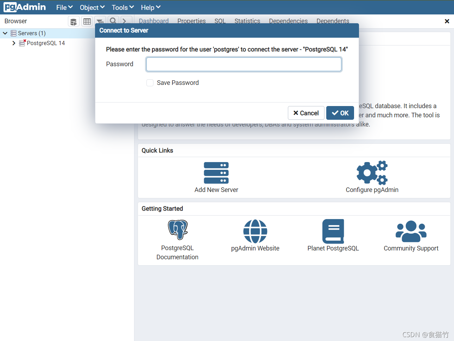Switch to the Dependencies tab

coord(288,21)
